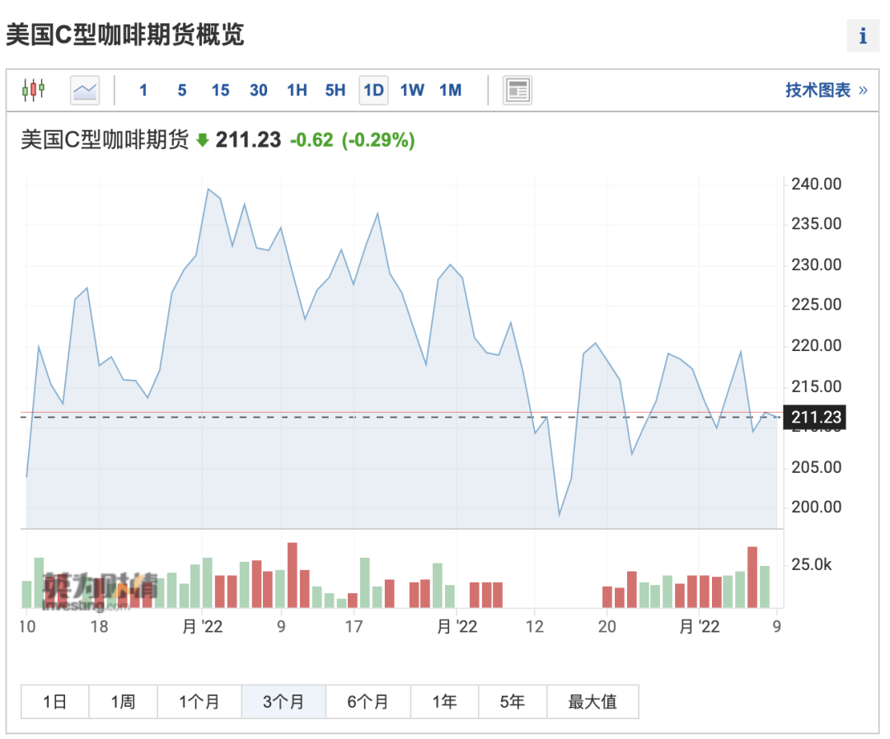Click the information icon at top right
The height and width of the screenshot is (739, 890).
pyautogui.click(x=863, y=35)
